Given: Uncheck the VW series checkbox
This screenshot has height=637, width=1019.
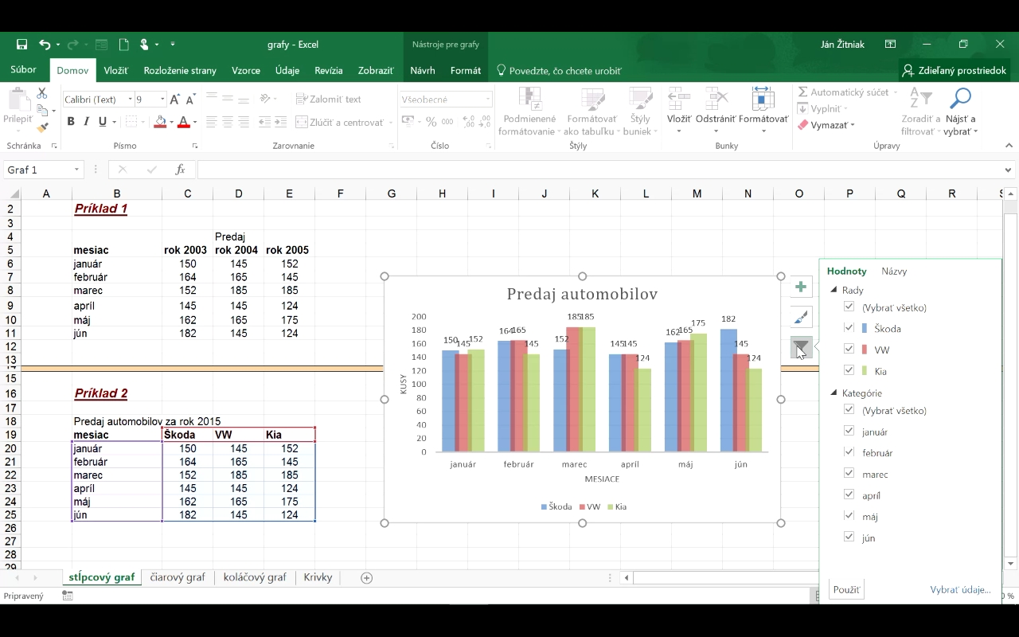Looking at the screenshot, I should pos(849,349).
